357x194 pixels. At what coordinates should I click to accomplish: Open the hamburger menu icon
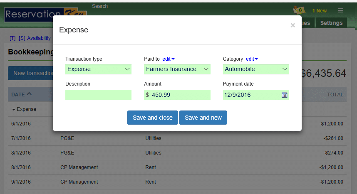341,10
